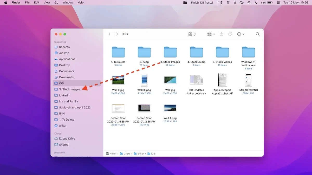Select the Wall.jpg thumbnail
Image resolution: width=312 pixels, height=175 pixels.
(x=170, y=80)
